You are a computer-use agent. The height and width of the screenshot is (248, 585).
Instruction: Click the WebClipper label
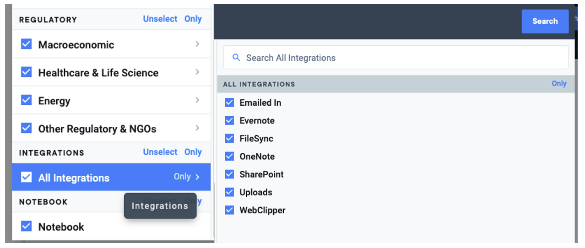[x=263, y=210]
